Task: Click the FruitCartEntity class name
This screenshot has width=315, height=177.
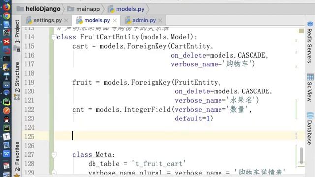Action: [x=109, y=37]
